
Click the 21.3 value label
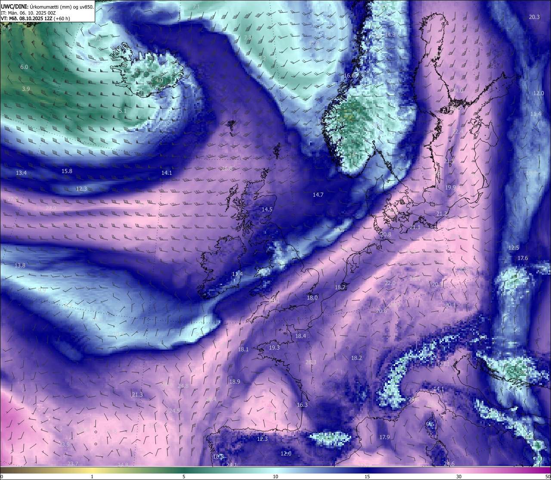[137, 395]
